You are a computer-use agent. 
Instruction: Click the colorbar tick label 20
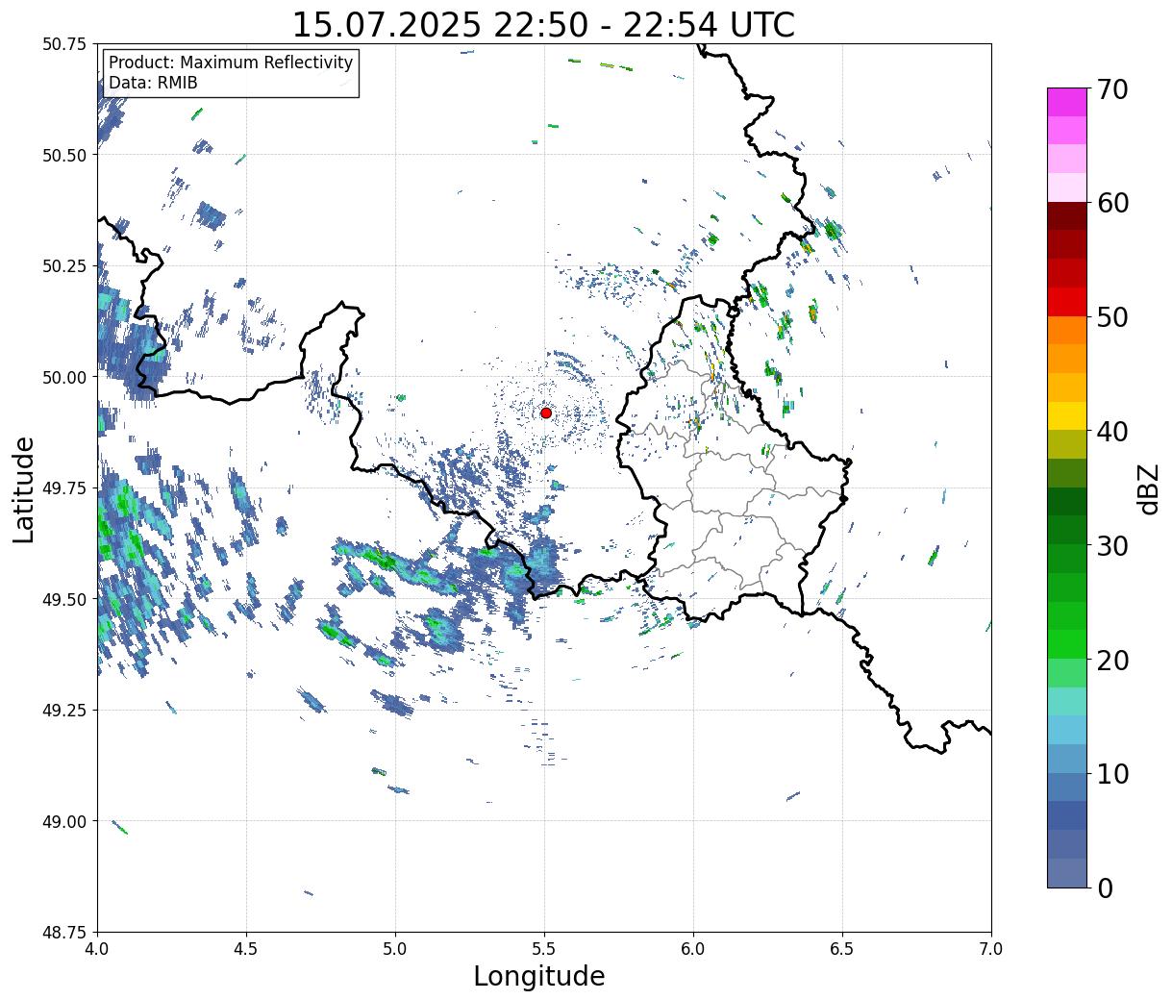pos(1112,660)
